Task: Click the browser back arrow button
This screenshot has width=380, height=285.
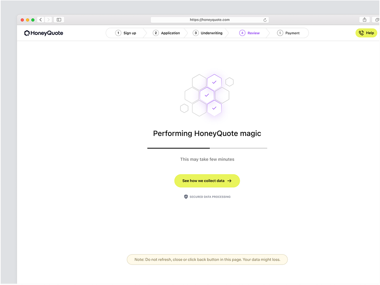Action: pyautogui.click(x=41, y=20)
